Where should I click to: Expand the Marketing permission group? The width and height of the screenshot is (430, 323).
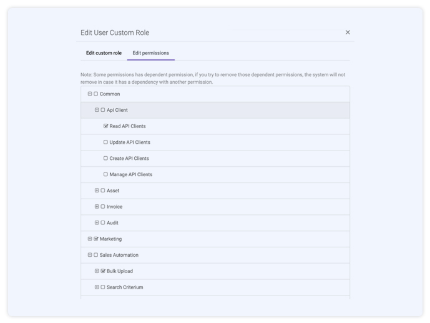(90, 239)
